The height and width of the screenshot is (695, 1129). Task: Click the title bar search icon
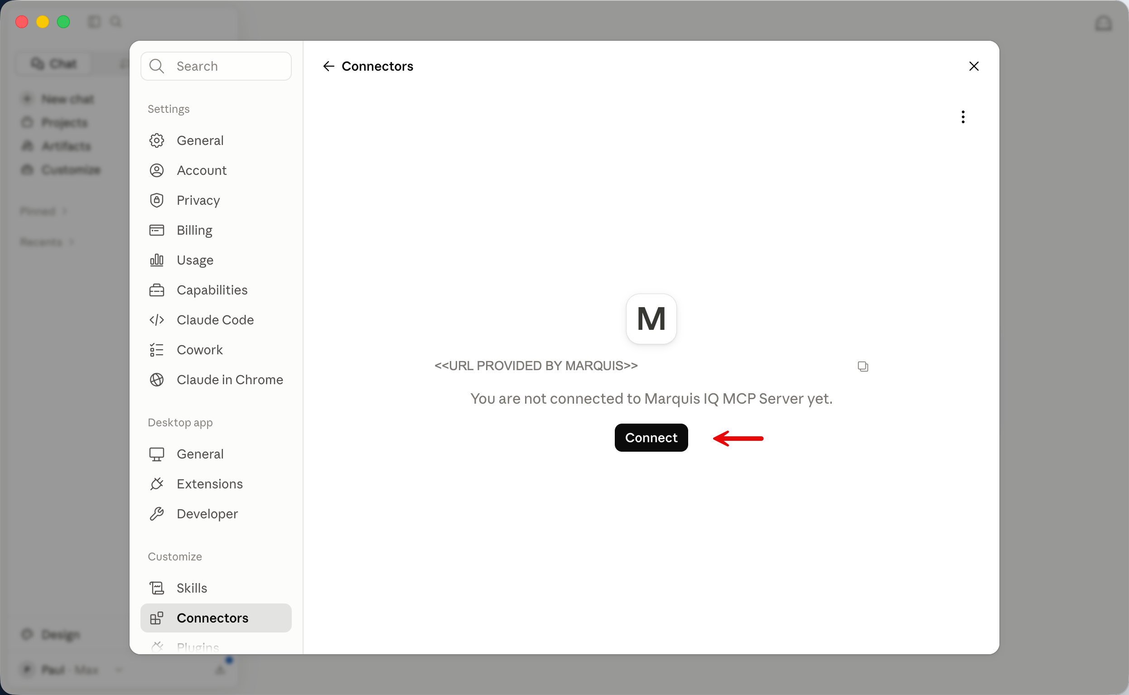point(116,22)
